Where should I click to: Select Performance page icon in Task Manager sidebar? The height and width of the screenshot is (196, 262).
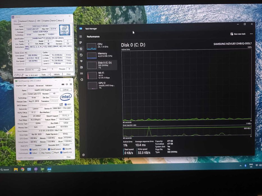[x=81, y=49]
